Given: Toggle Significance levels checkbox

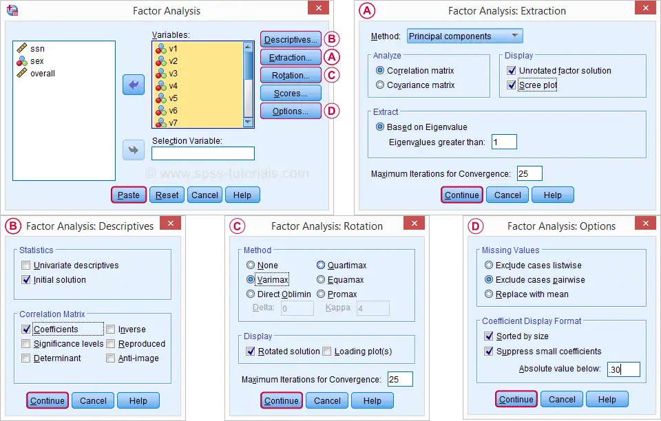Looking at the screenshot, I should click(x=25, y=343).
